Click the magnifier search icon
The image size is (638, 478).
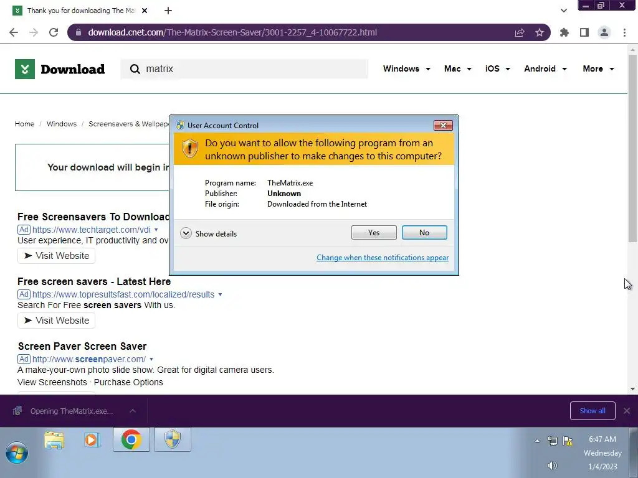tap(135, 69)
